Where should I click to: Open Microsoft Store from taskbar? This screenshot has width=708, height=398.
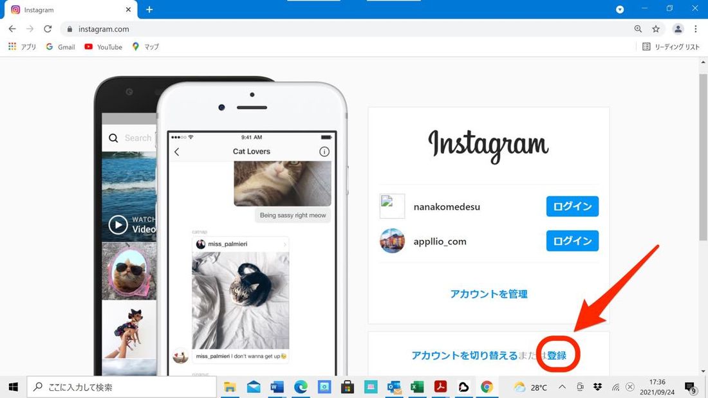tap(347, 386)
